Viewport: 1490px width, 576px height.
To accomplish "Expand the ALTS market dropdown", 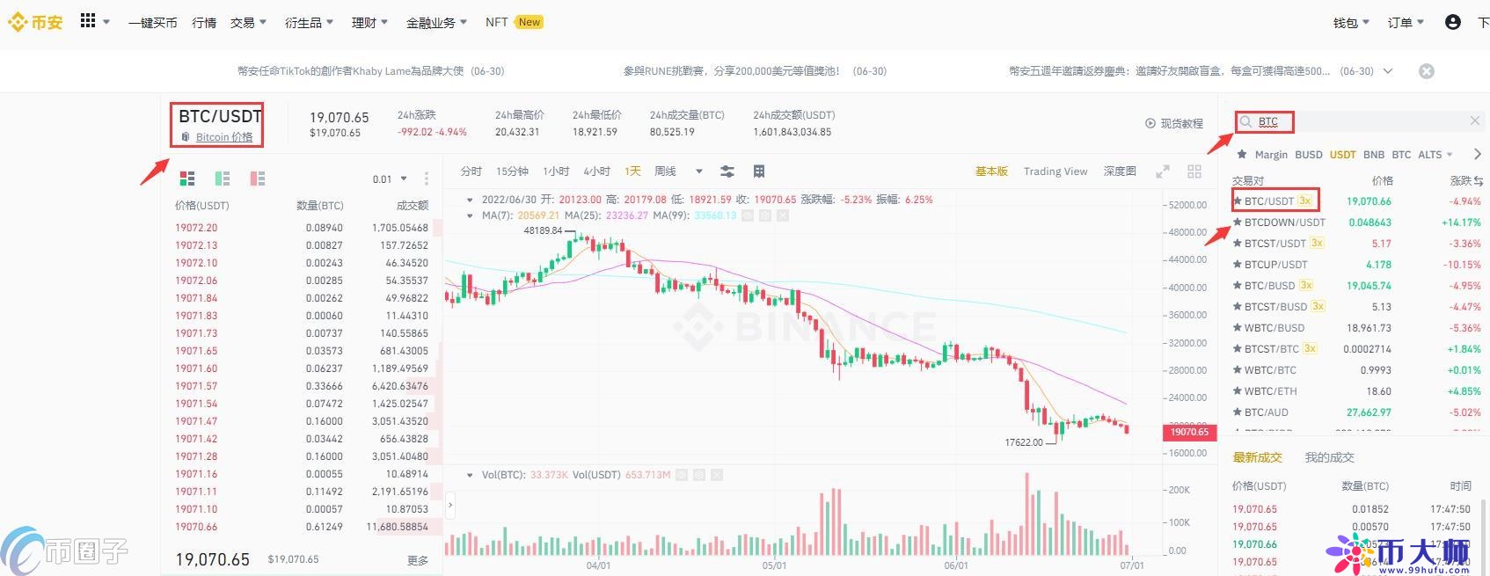I will click(1435, 154).
